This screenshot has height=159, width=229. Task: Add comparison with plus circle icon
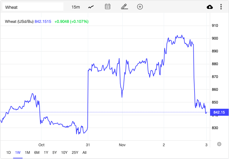coord(140,7)
